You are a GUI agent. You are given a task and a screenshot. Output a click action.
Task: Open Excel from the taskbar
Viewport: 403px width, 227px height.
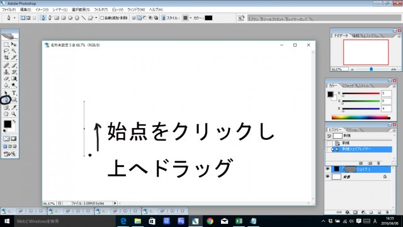239,221
